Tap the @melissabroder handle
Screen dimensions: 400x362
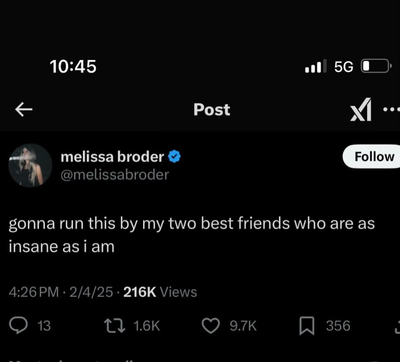115,175
